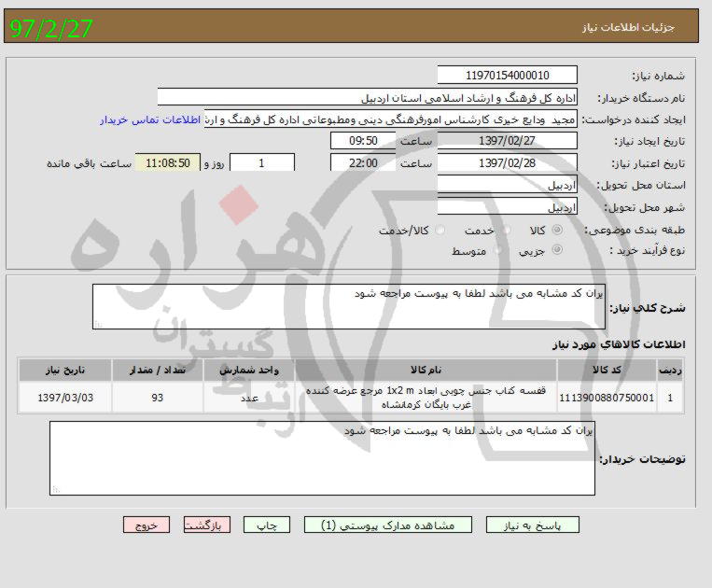Click the ردیف column header
Screen dimensions: 712x588
(670, 370)
